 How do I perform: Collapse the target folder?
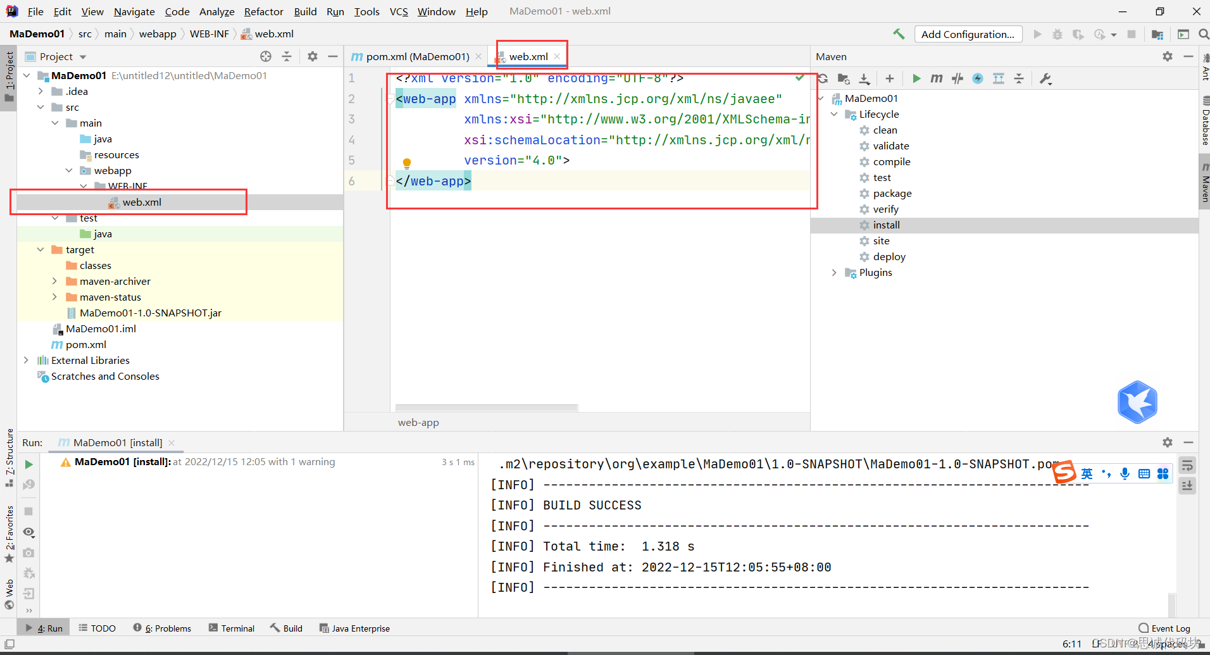point(41,249)
